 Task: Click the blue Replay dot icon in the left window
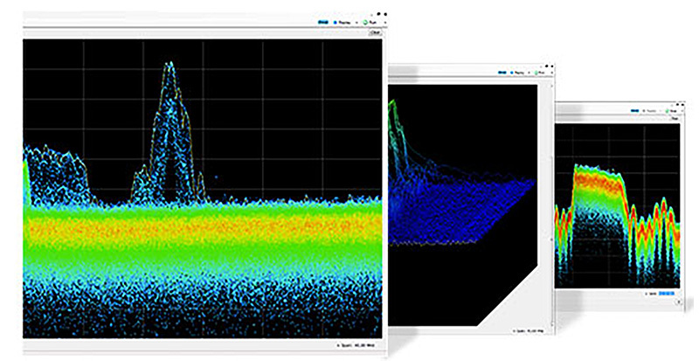[336, 23]
